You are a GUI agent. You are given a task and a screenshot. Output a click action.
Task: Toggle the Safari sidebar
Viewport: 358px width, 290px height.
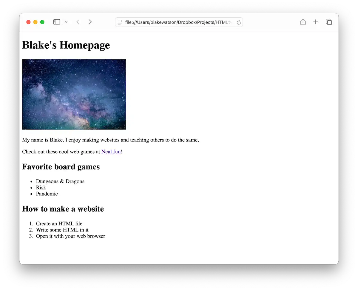coord(56,22)
